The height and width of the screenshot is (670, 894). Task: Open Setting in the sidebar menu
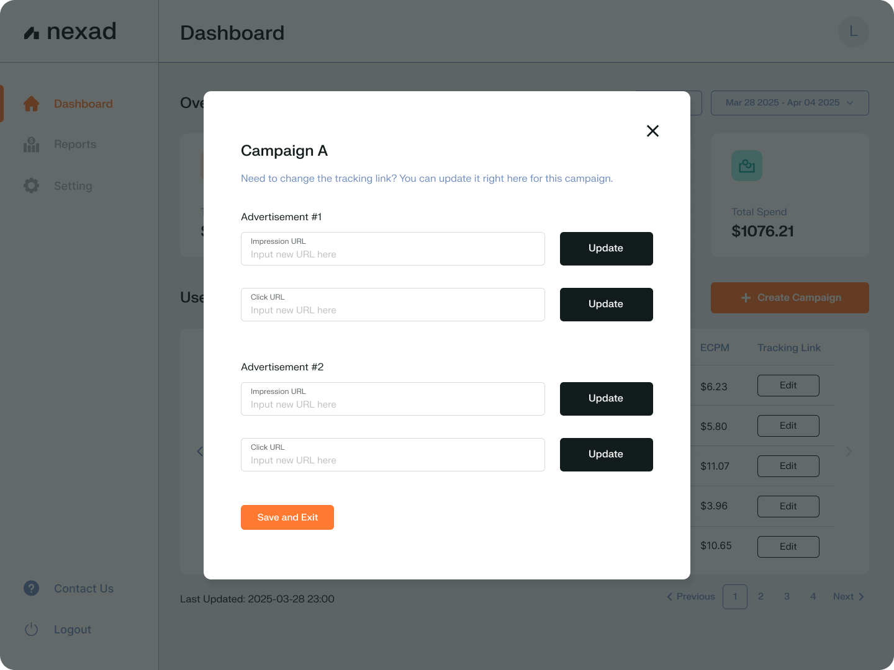(73, 185)
